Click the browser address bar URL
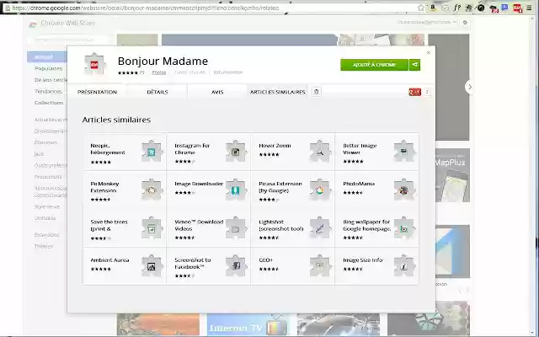Viewport: 539px width, 337px height. pos(146,8)
